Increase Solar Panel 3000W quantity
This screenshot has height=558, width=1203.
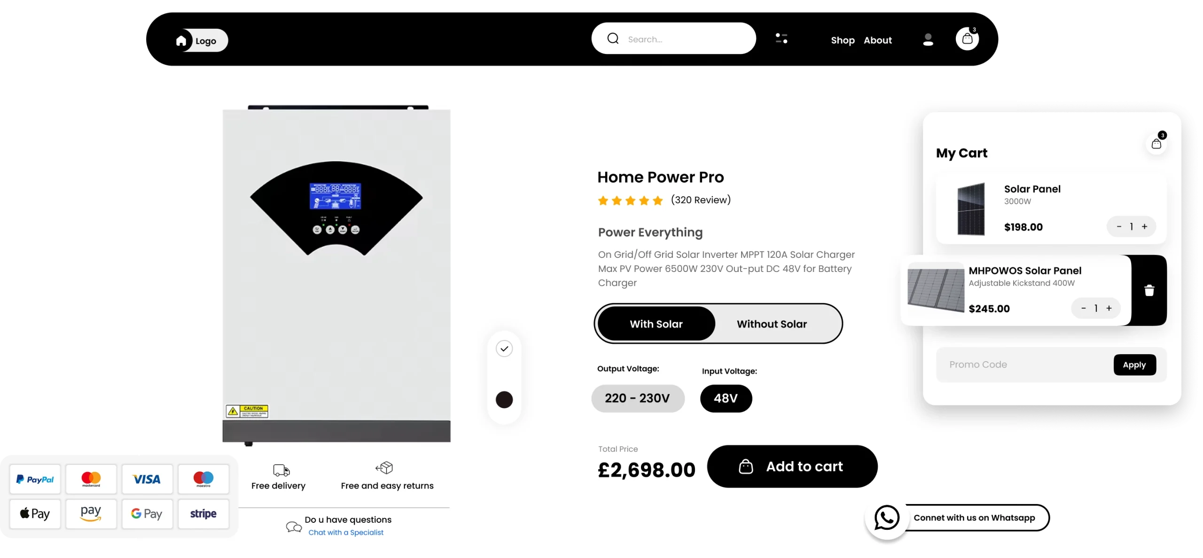click(x=1145, y=227)
